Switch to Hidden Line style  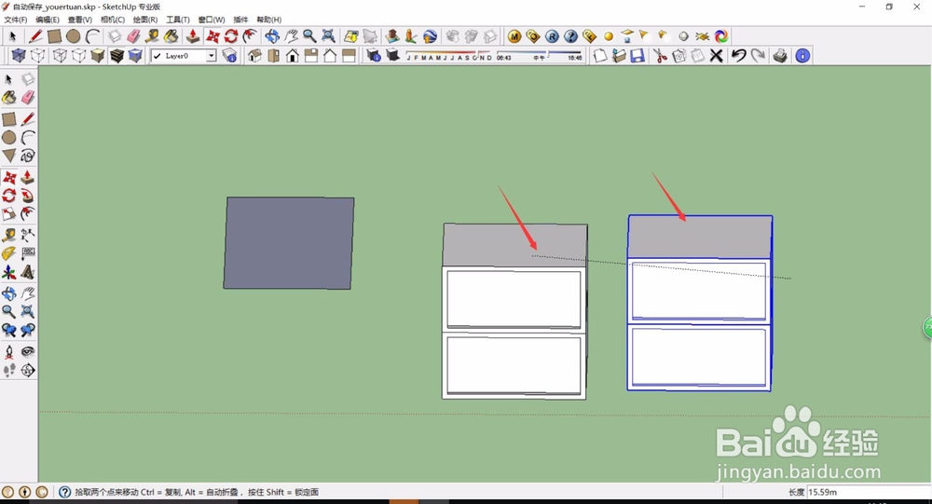(78, 56)
